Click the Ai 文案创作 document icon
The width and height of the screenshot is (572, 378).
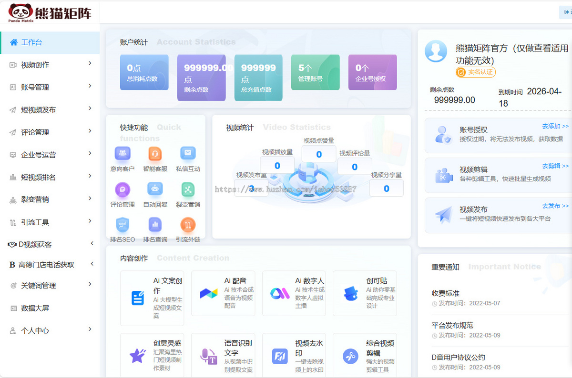pos(138,298)
